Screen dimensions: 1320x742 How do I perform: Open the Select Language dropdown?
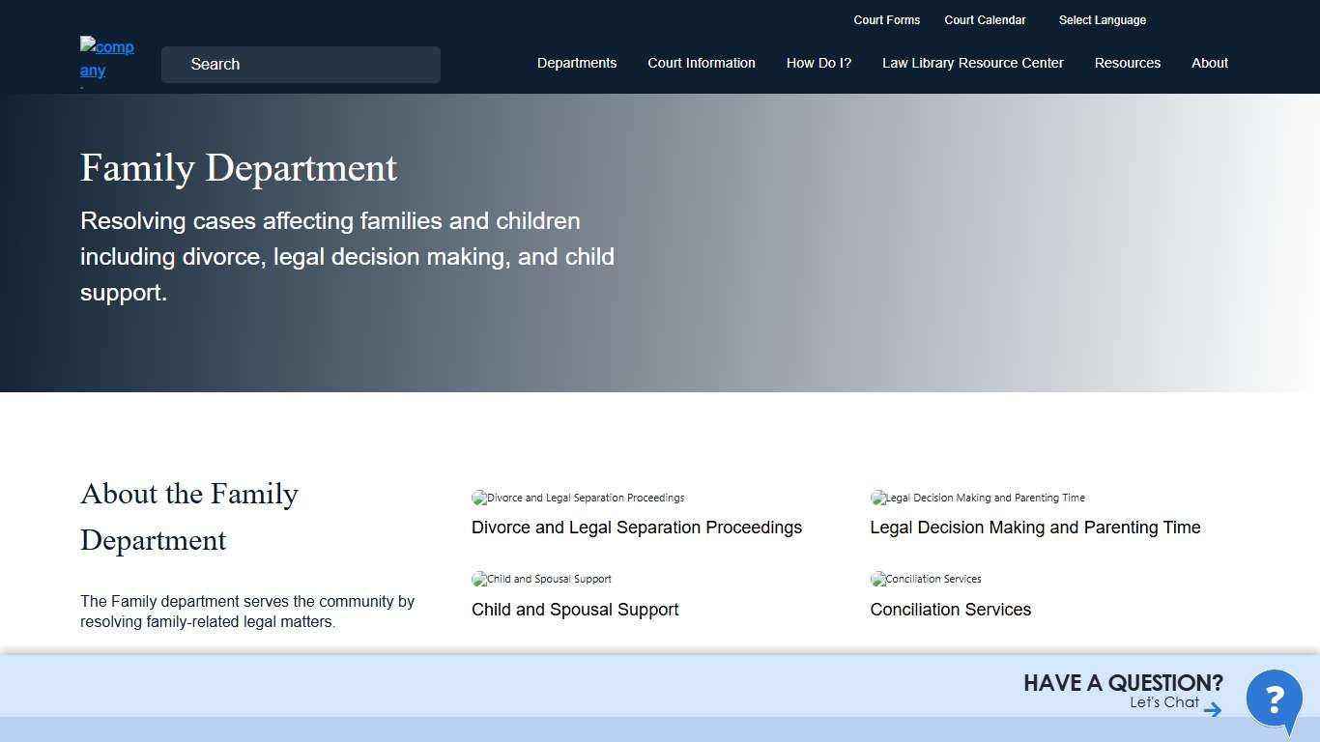click(x=1102, y=20)
